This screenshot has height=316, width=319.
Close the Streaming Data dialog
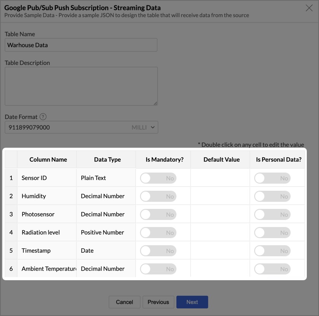309,8
